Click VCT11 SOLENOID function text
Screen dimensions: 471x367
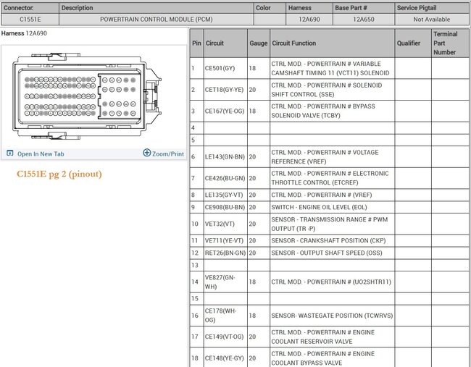point(330,69)
